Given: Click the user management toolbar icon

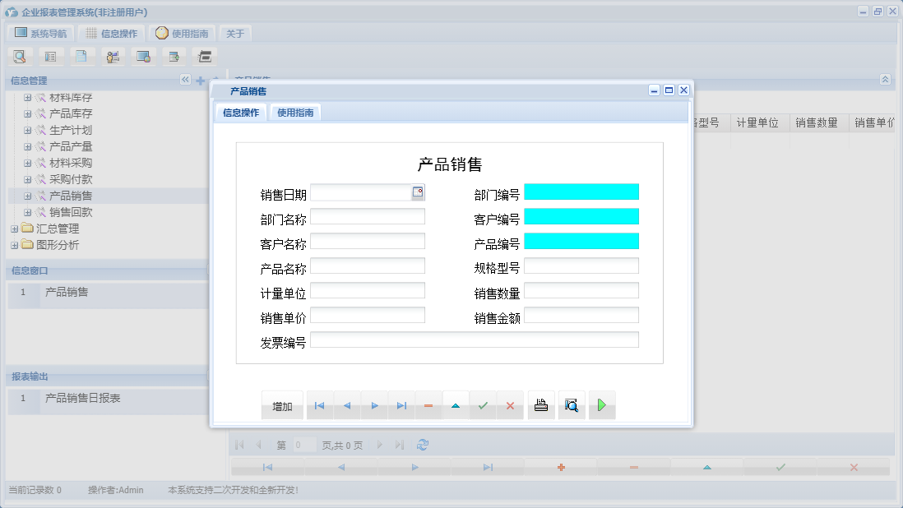Looking at the screenshot, I should pos(113,56).
